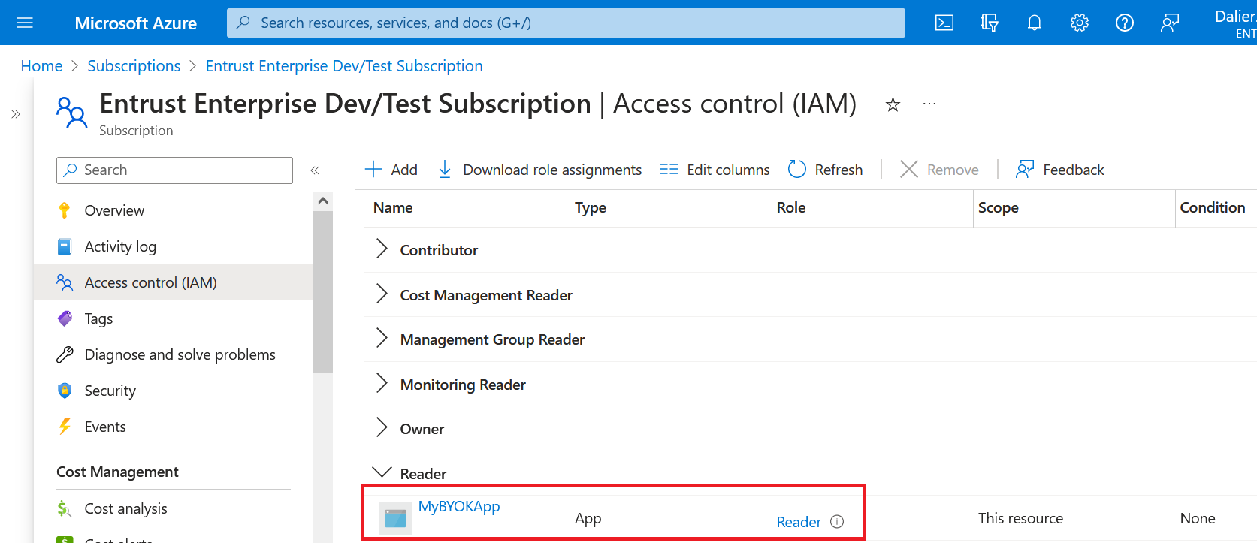Click the 'Cost Management' section heading
The image size is (1257, 543).
117,472
